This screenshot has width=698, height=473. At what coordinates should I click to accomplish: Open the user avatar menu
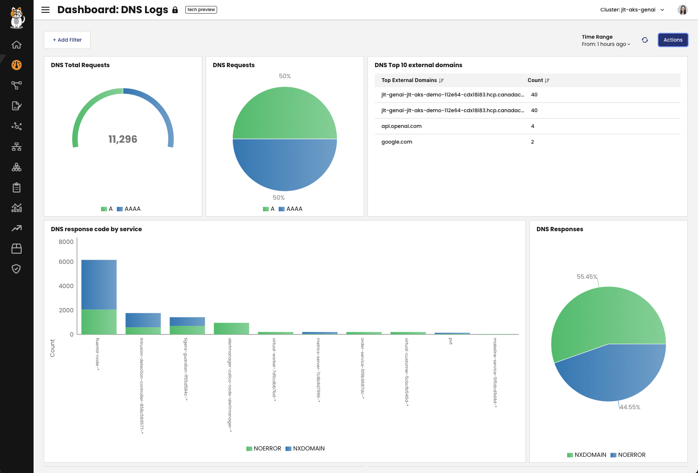pyautogui.click(x=683, y=10)
